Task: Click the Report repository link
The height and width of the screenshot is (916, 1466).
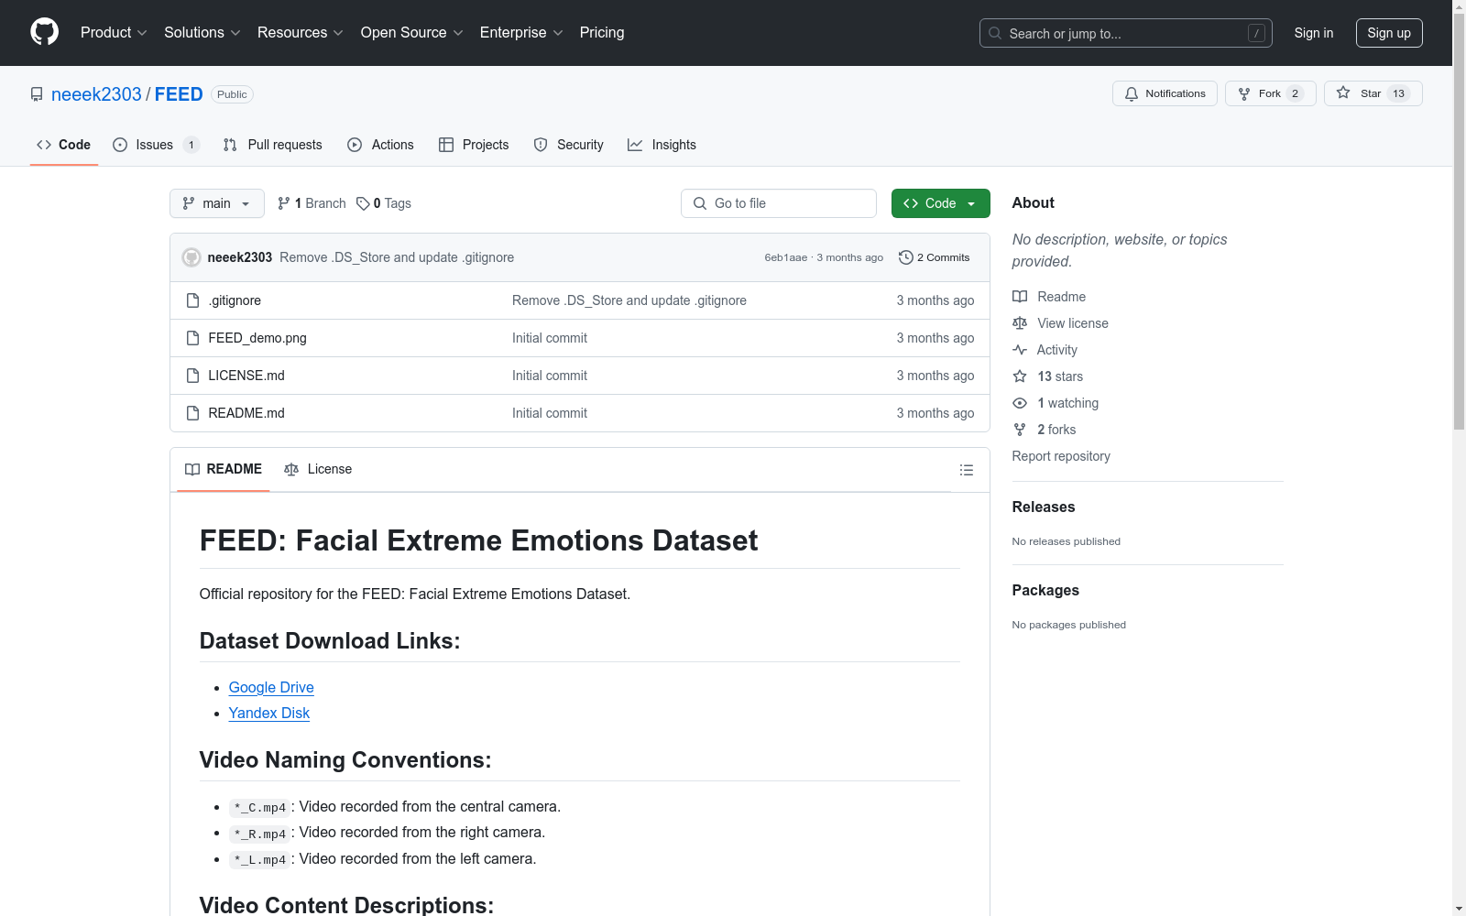Action: pos(1061,456)
